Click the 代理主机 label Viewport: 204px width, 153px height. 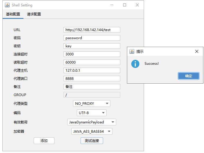point(21,71)
